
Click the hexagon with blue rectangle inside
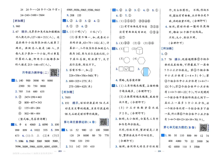tap(146, 72)
